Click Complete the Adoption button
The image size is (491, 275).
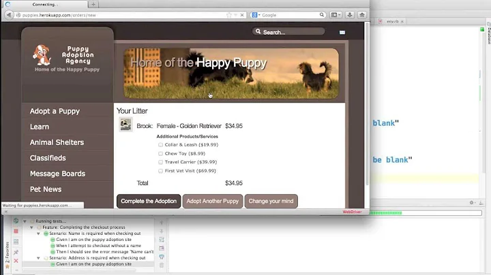point(149,201)
